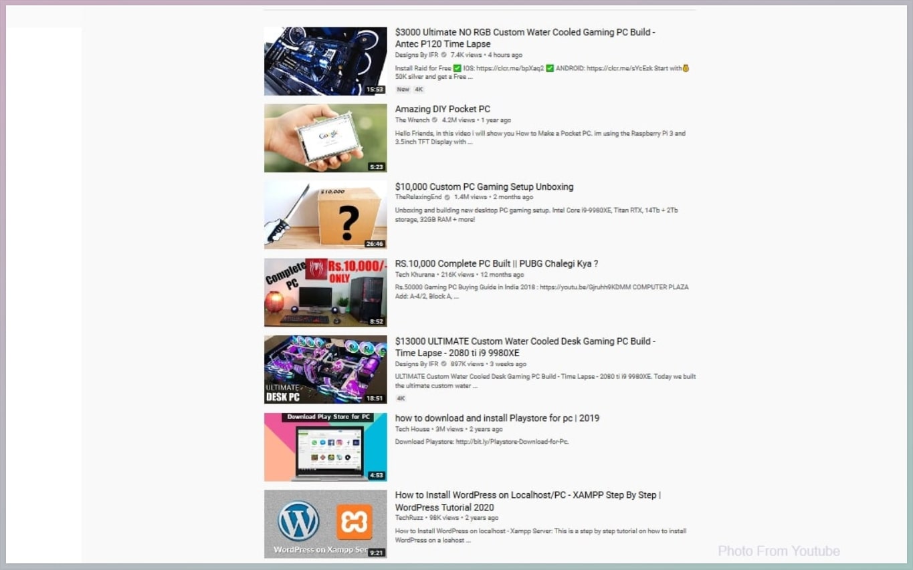The image size is (913, 570).
Task: Visit TheRelaxingEnd channel
Action: (x=419, y=197)
